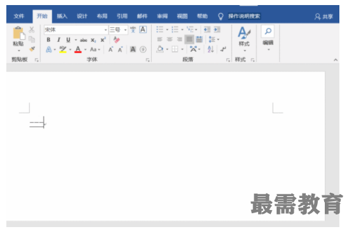The width and height of the screenshot is (347, 229).
Task: Click the distributed alignment icon
Action: click(x=199, y=39)
